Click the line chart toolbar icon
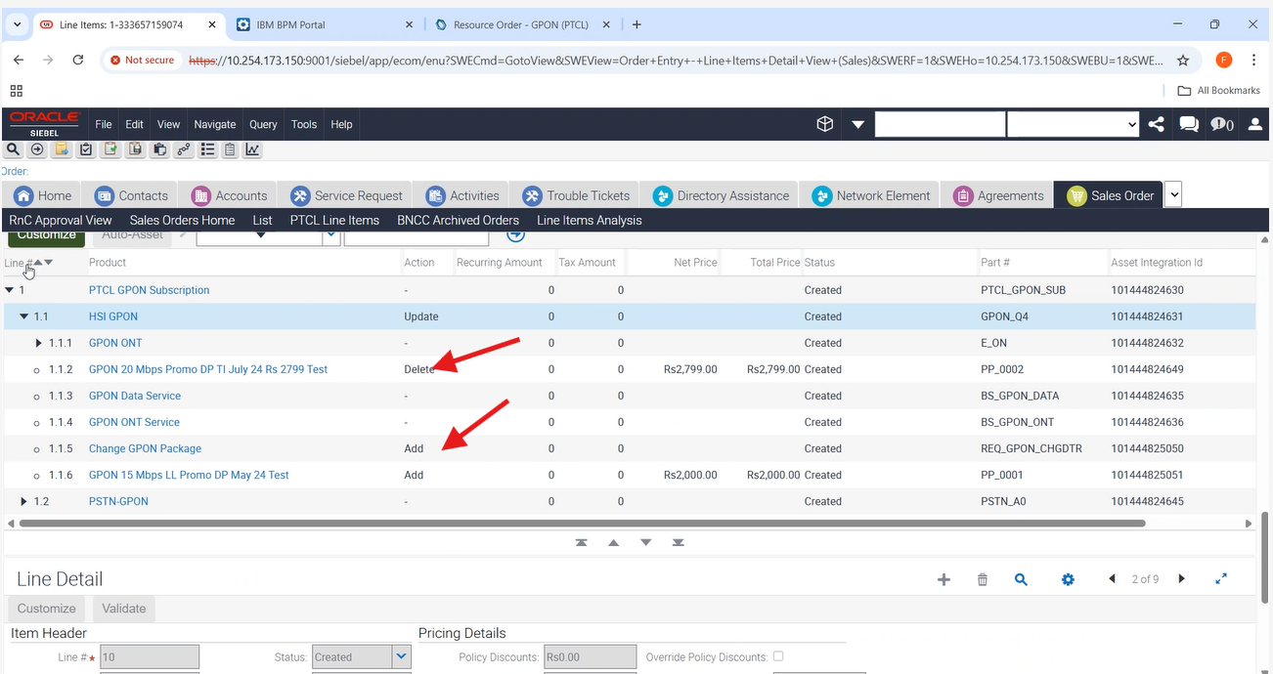 [252, 149]
